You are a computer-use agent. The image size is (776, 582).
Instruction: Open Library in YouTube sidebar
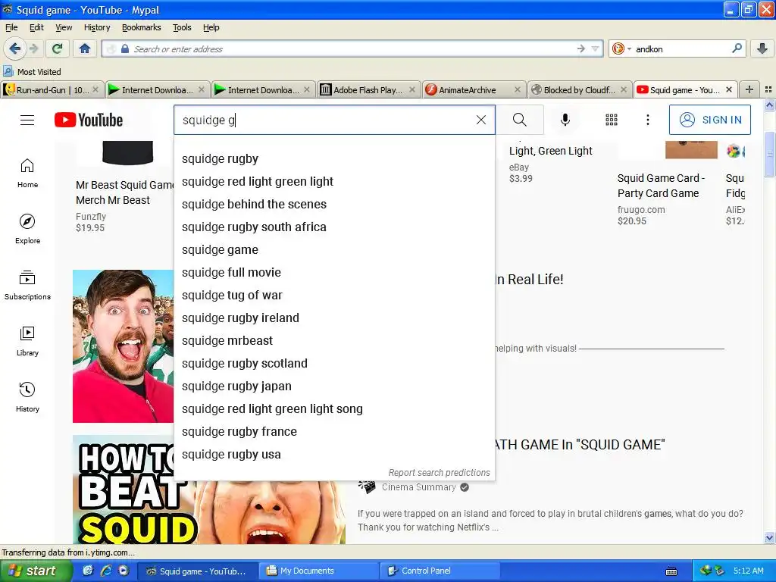(x=28, y=342)
